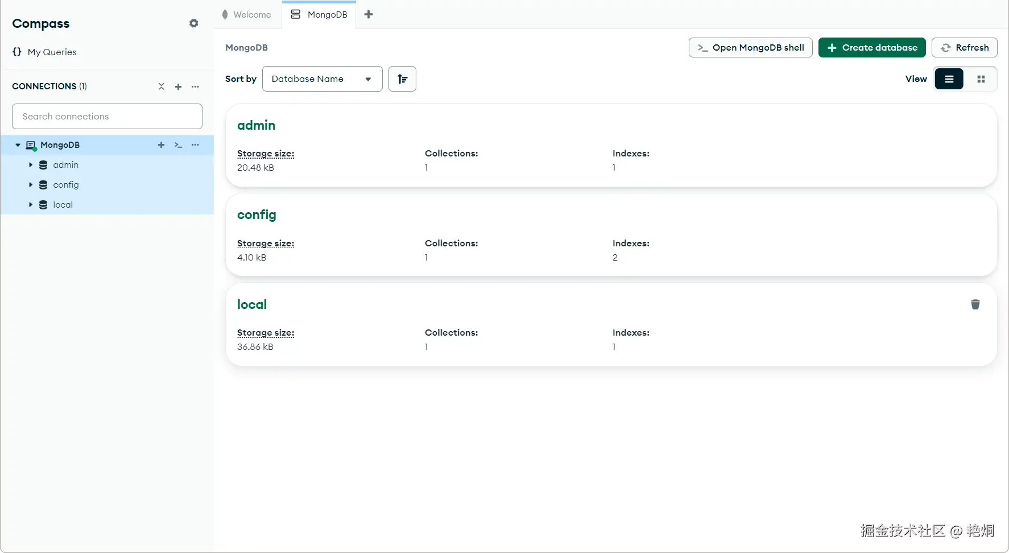Click 20.48 kB storage value
The height and width of the screenshot is (553, 1009).
(255, 168)
